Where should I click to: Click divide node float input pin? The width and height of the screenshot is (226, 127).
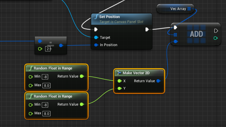point(40,49)
